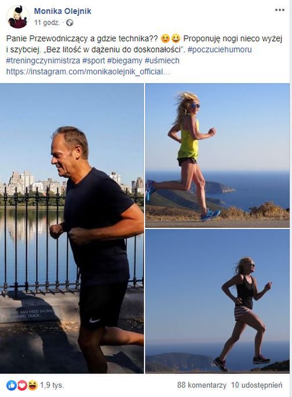Image resolution: width=292 pixels, height=397 pixels.
Task: Open the #poczuciehumoru hashtag
Action: coord(219,49)
